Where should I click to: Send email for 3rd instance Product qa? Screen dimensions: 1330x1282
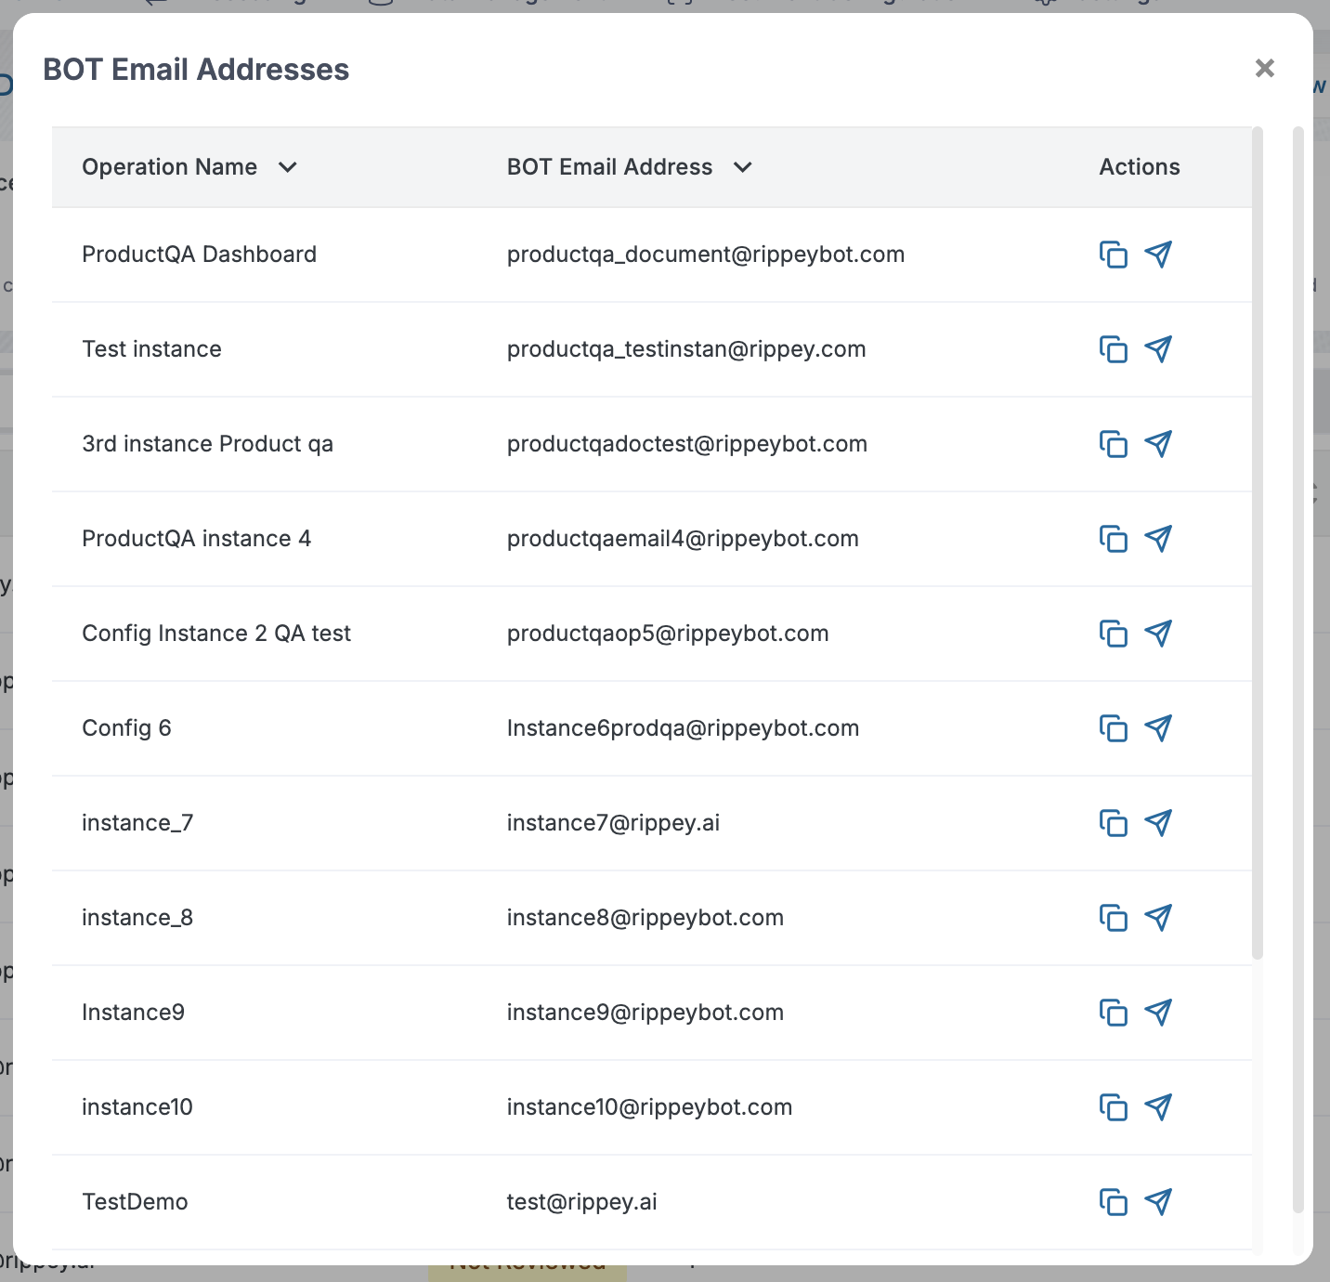coord(1158,444)
